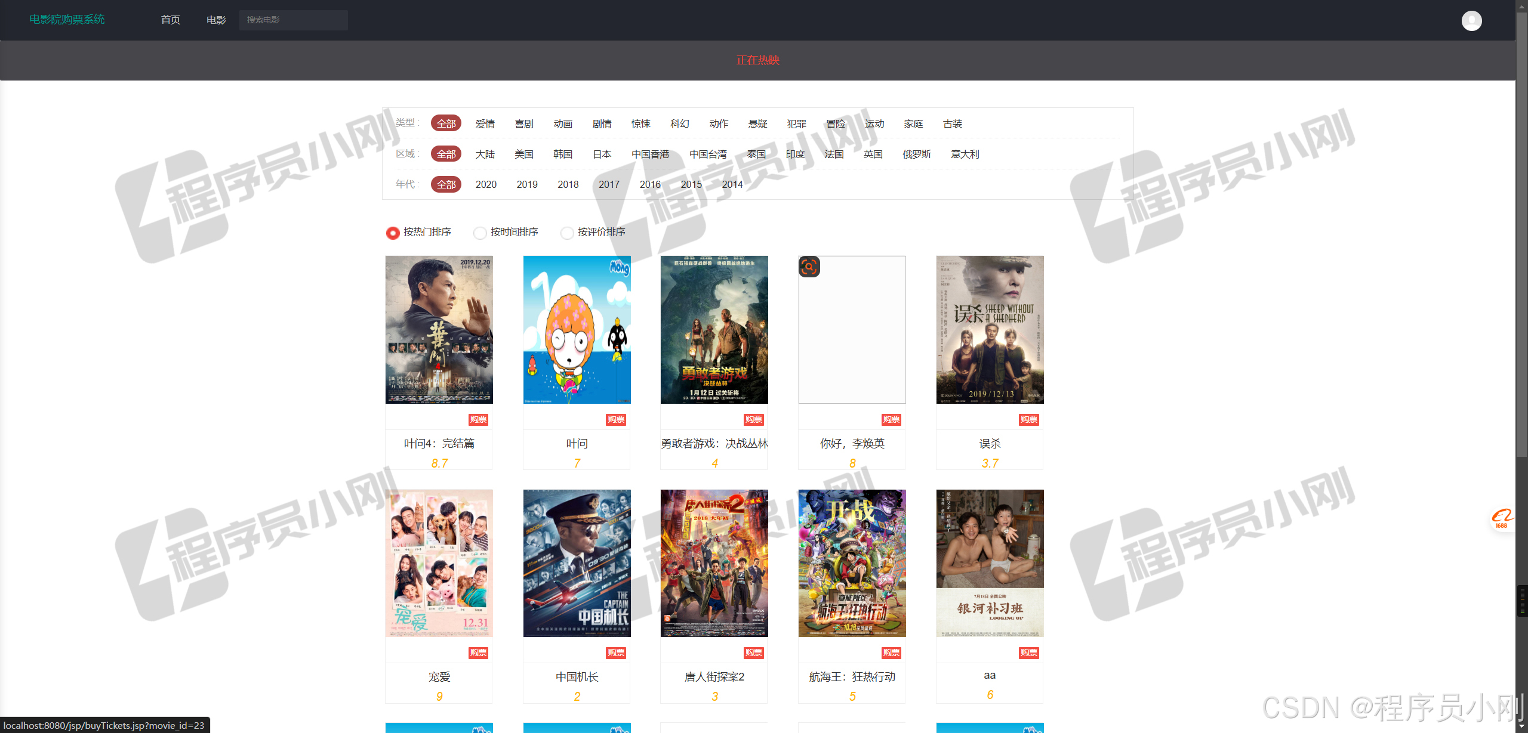The width and height of the screenshot is (1528, 733).
Task: Click 购票 tag under 误杀
Action: [x=1028, y=419]
